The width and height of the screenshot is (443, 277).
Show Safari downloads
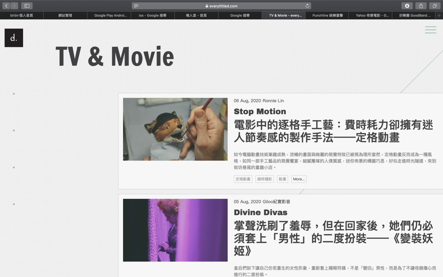tap(407, 6)
